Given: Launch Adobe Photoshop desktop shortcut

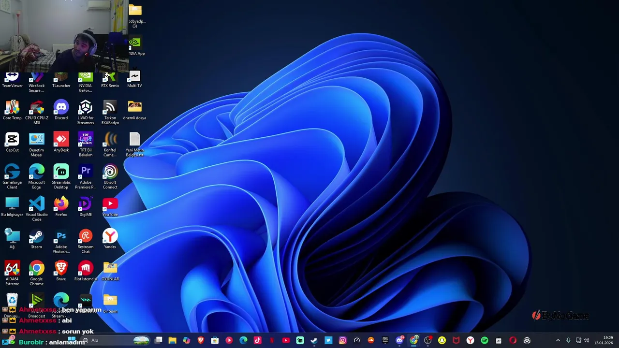Looking at the screenshot, I should pyautogui.click(x=61, y=242).
